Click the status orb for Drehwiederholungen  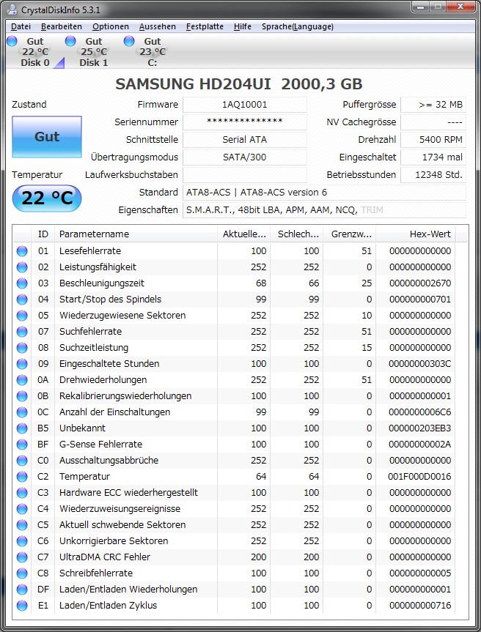click(22, 379)
